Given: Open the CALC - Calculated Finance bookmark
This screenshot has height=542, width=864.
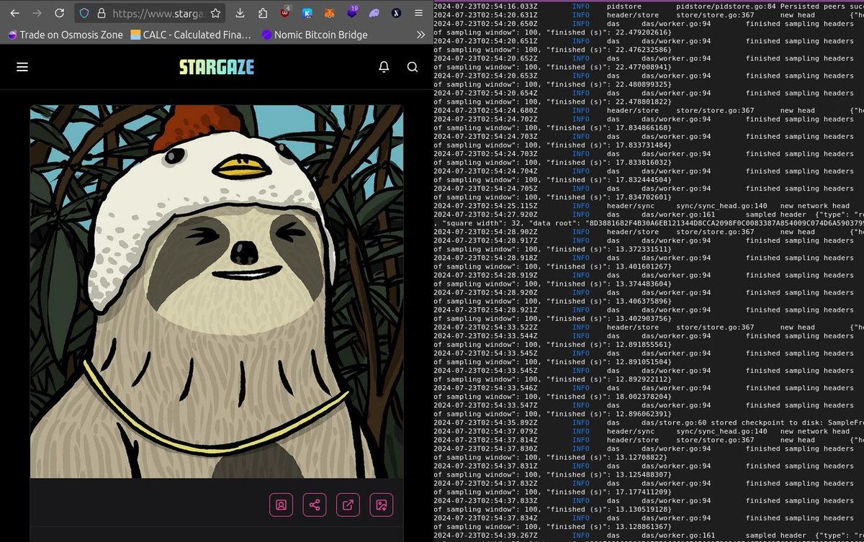Looking at the screenshot, I should (192, 35).
